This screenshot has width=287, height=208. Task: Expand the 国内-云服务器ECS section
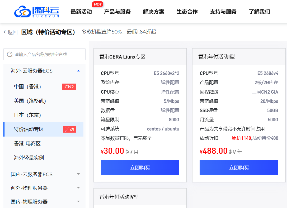78,174
